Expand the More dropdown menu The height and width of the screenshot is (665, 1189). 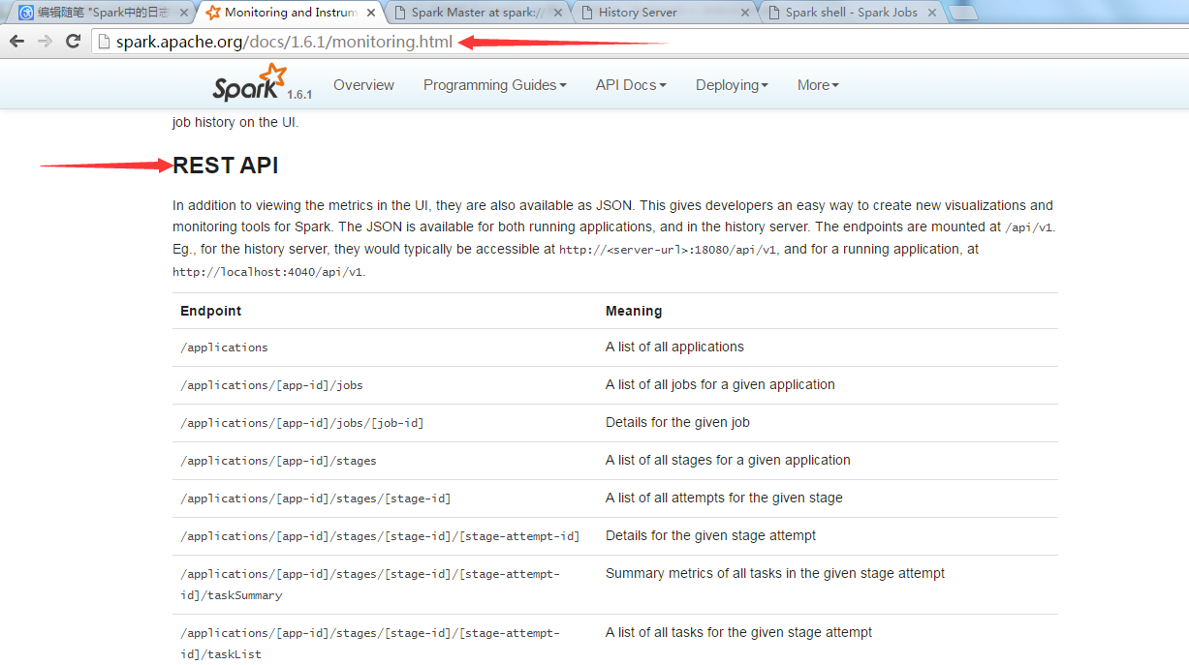pyautogui.click(x=818, y=85)
